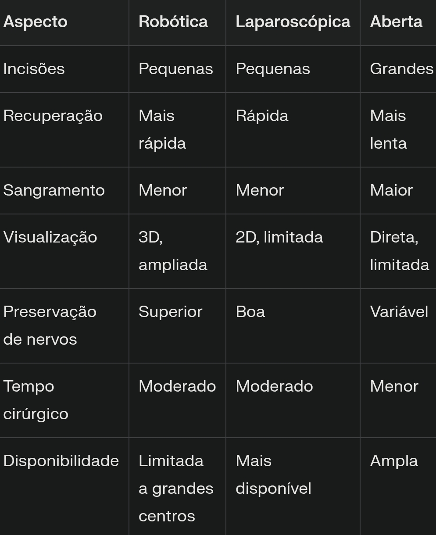
Task: Select the Variável cell
Action: [399, 312]
